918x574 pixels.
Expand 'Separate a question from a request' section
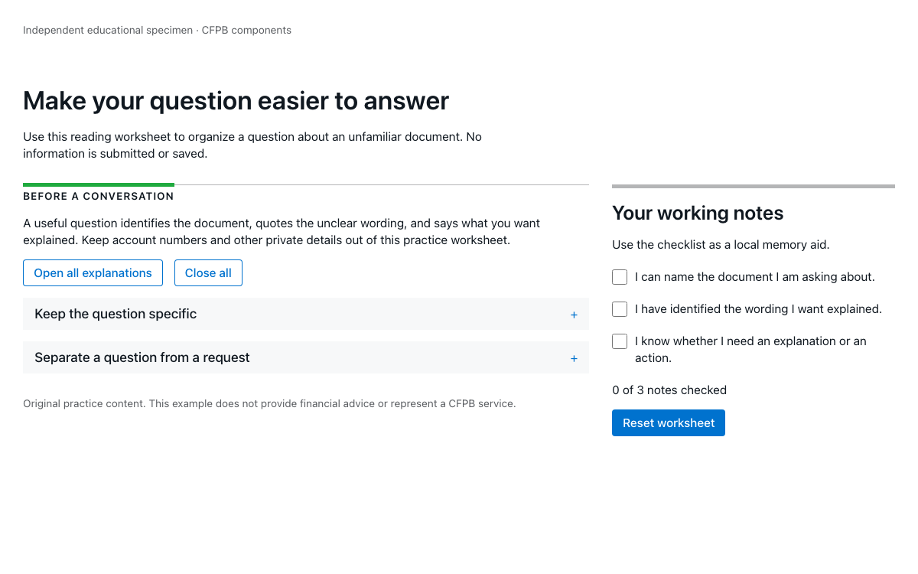[306, 357]
